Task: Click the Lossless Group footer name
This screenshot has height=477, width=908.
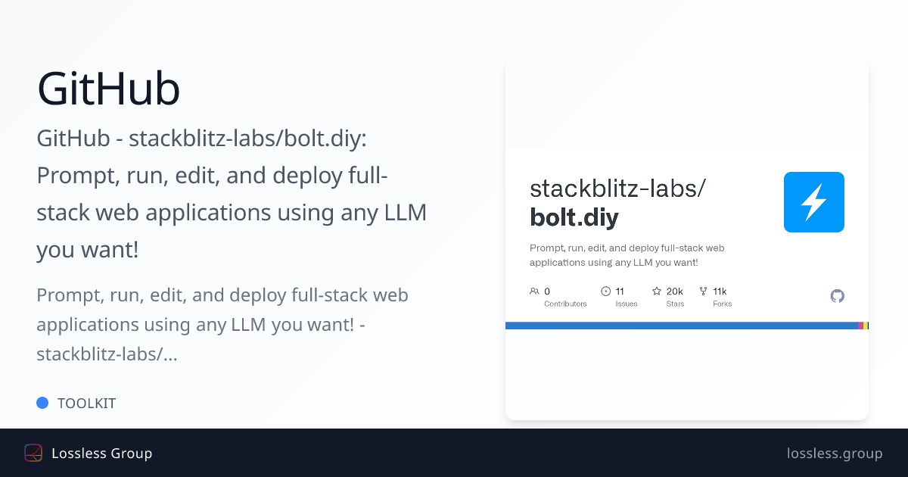Action: click(x=102, y=454)
